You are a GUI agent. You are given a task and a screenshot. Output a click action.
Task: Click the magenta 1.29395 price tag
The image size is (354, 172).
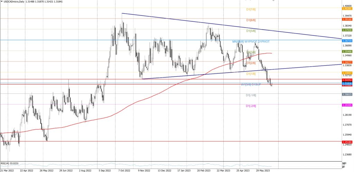pyautogui.click(x=347, y=105)
